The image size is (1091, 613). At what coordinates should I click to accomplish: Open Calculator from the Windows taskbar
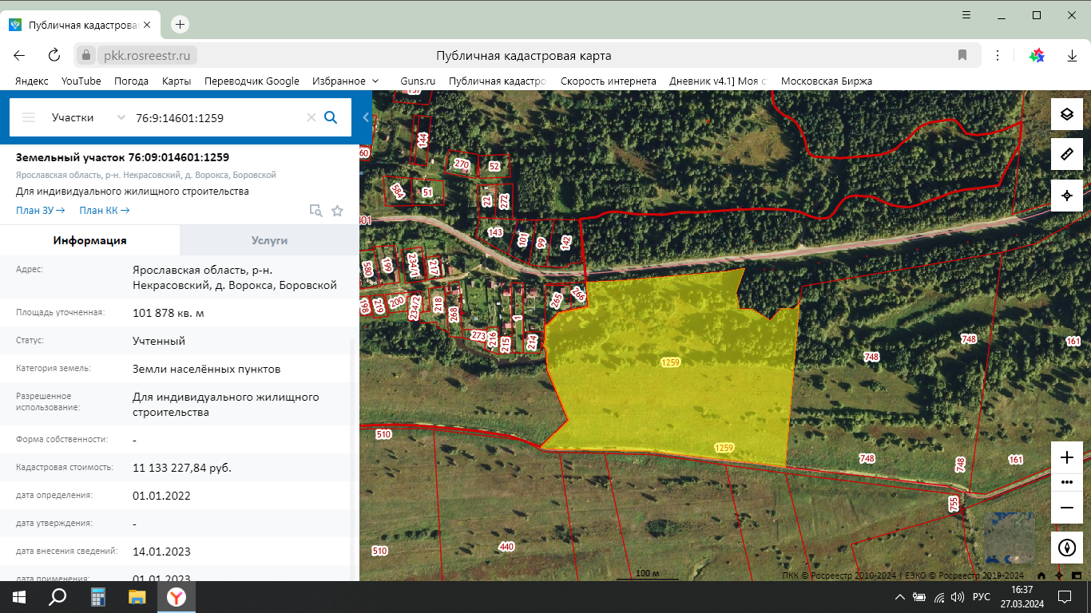[98, 597]
